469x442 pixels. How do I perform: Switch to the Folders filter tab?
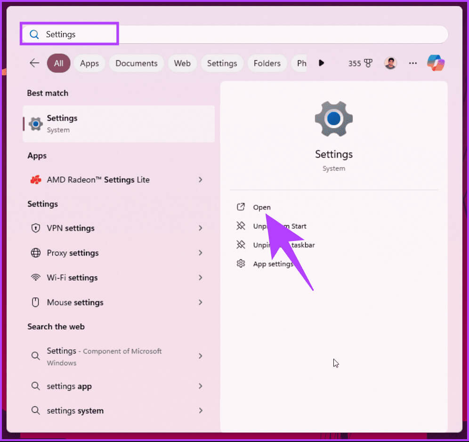tap(267, 63)
